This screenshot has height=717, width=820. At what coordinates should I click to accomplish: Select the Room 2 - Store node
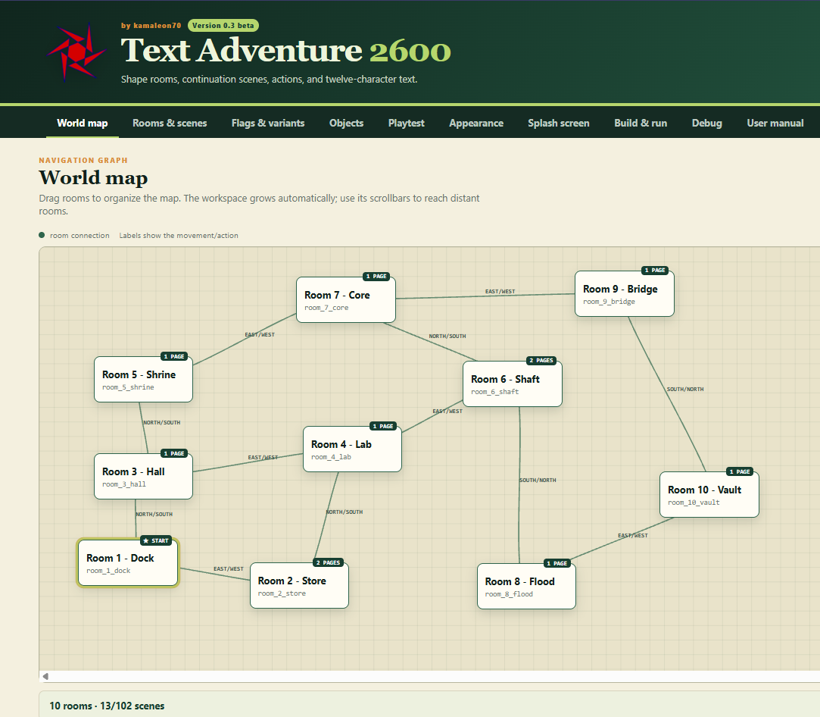click(299, 585)
